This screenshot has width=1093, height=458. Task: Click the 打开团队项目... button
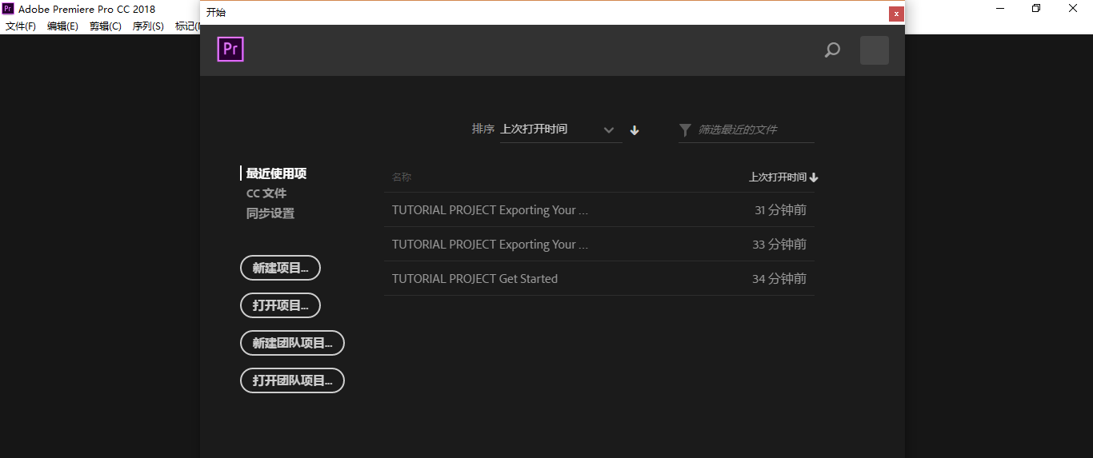coord(292,380)
